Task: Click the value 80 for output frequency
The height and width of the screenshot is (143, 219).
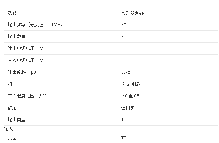Action: coord(124,25)
